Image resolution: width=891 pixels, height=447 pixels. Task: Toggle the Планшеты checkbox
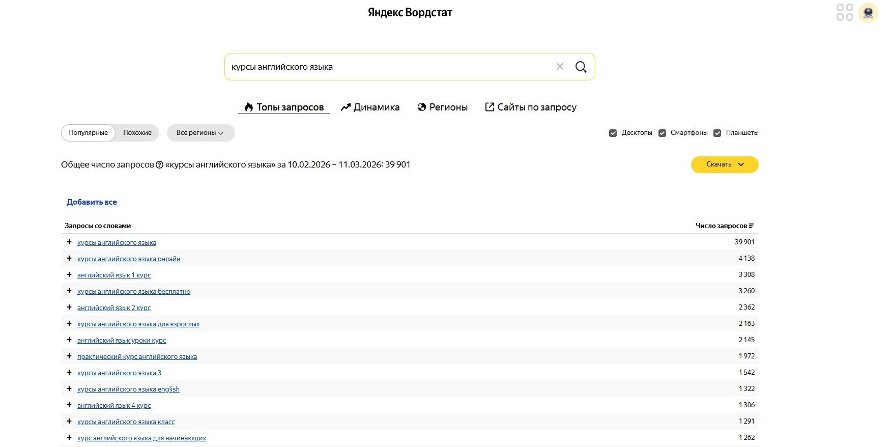click(717, 133)
